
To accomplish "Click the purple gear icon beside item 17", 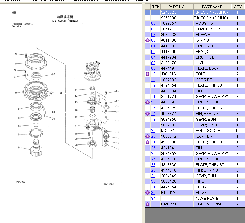I will click(148, 114).
